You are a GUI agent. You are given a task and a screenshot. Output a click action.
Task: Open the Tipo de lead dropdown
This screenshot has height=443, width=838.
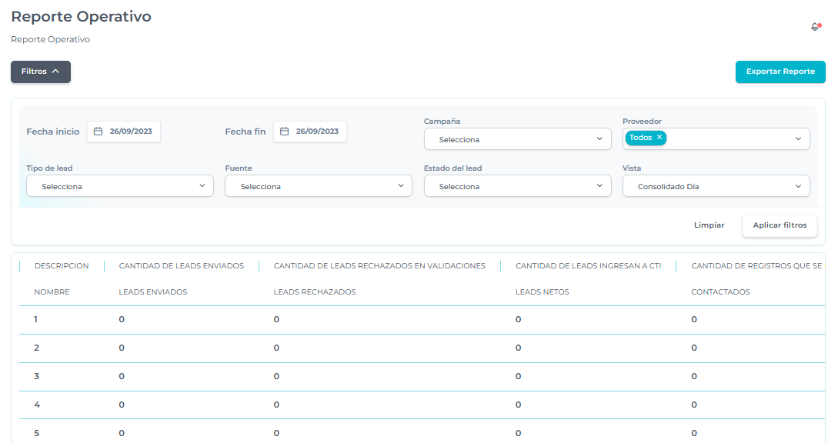(x=120, y=186)
